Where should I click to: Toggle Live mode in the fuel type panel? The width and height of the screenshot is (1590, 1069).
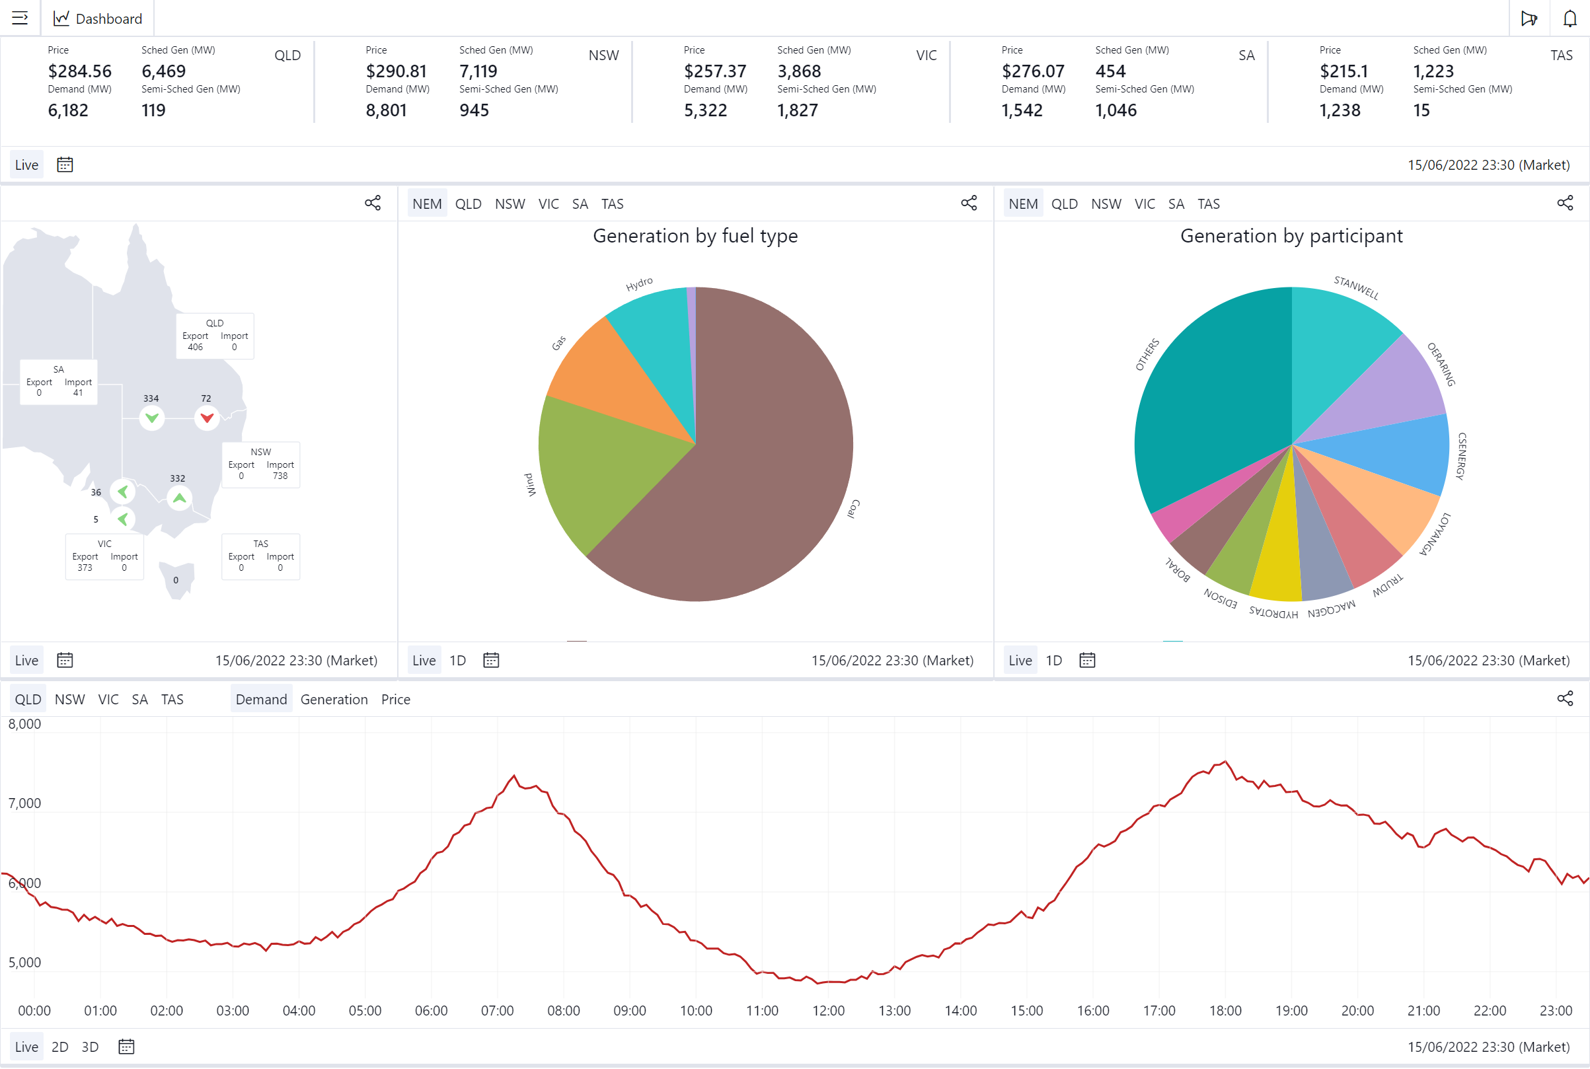pos(424,660)
